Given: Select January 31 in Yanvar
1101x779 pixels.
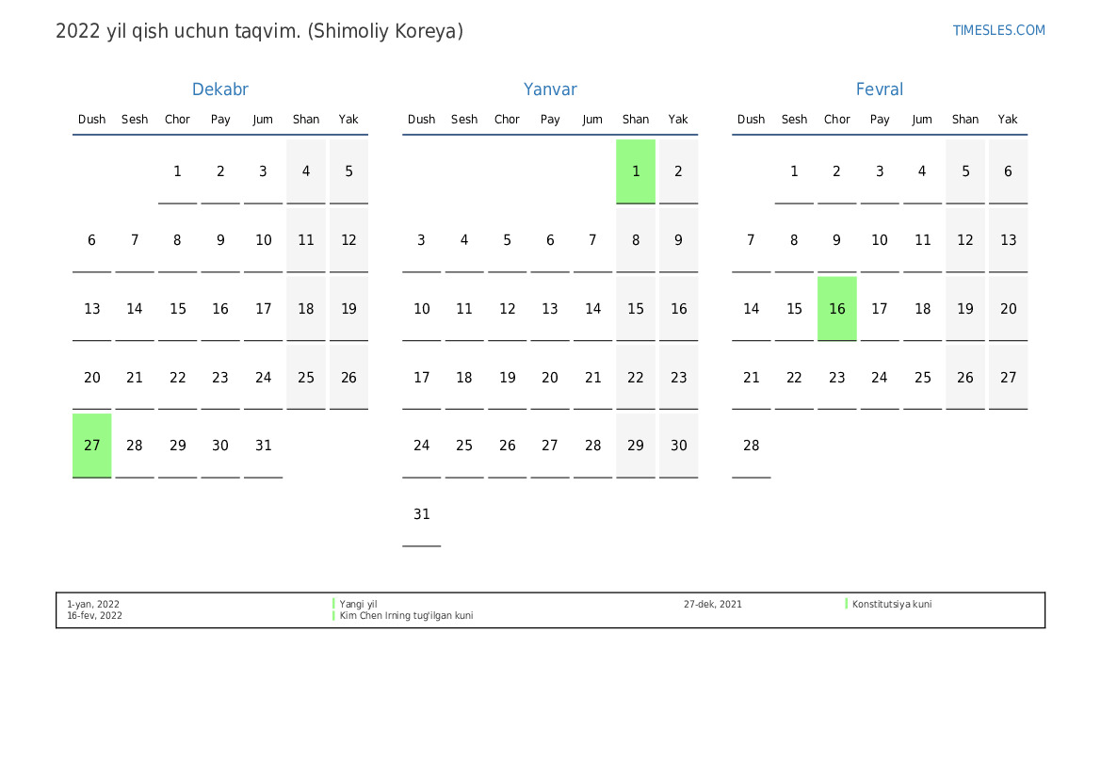Looking at the screenshot, I should click(421, 514).
